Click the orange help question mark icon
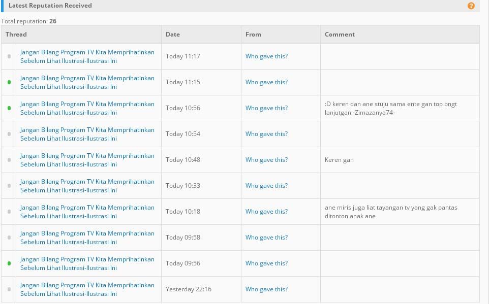Image resolution: width=489 pixels, height=304 pixels. point(471,6)
